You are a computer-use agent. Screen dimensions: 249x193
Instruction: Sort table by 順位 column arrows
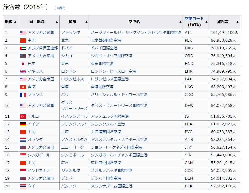[x=15, y=22]
